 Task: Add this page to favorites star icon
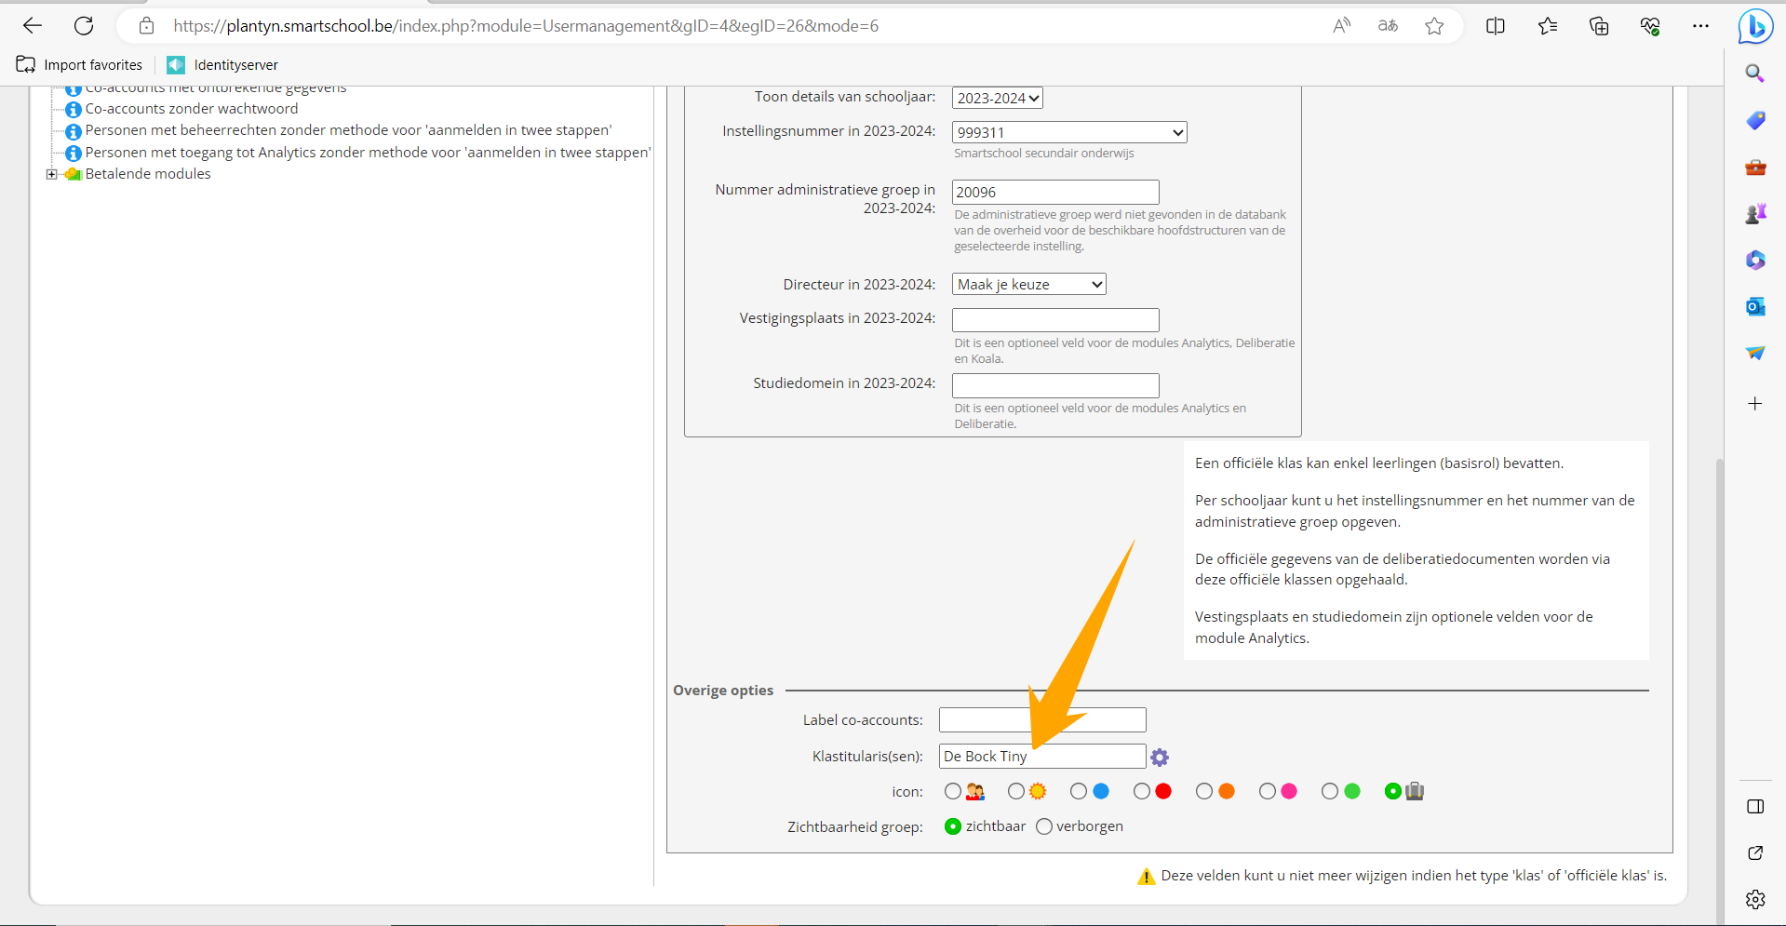pos(1434,26)
